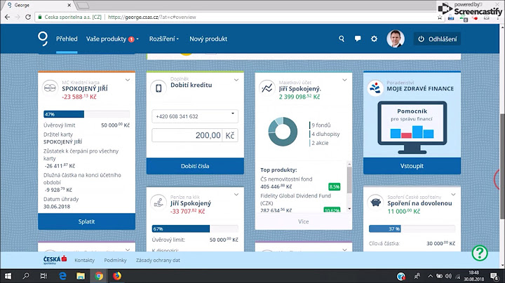
Task: Click the Moje zdravé finance icon
Action: 375,88
